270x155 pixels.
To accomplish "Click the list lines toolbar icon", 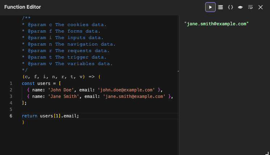I will [x=220, y=7].
